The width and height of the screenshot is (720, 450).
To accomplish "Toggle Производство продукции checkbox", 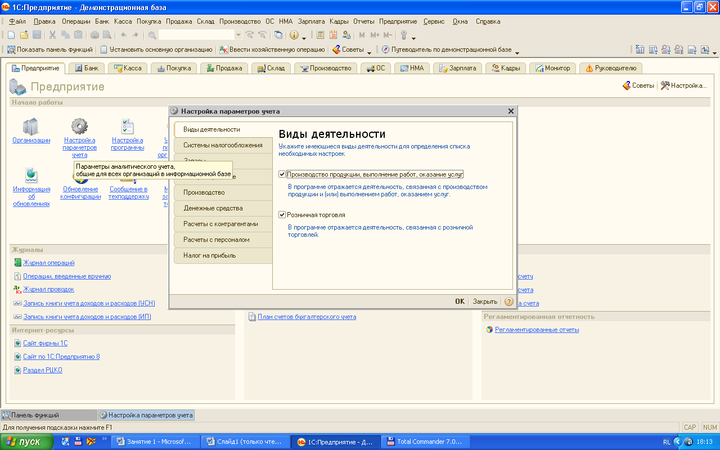I will click(282, 174).
